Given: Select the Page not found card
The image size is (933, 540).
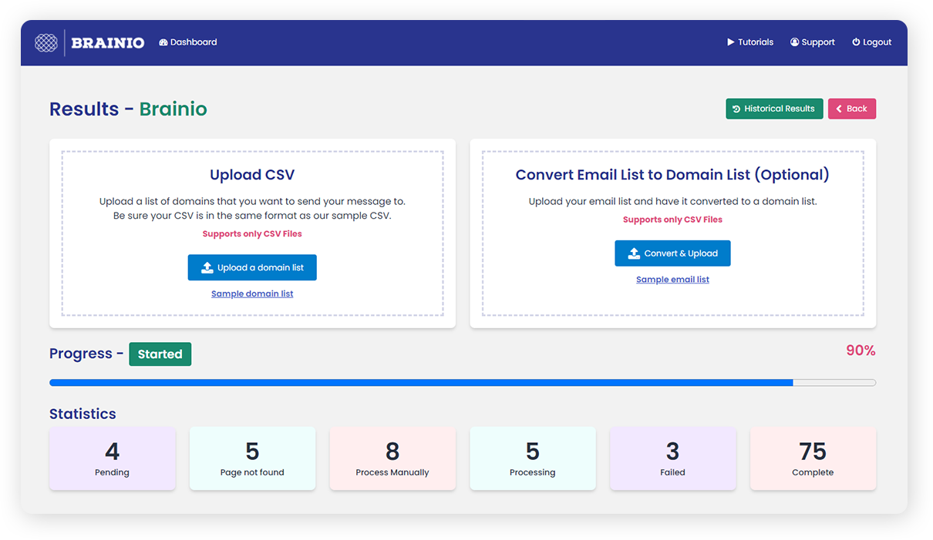Looking at the screenshot, I should point(252,458).
